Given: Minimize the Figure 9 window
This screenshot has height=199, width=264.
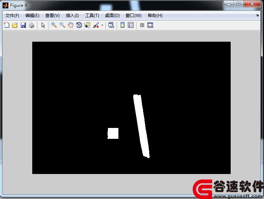Looking at the screenshot, I should pos(229,4).
